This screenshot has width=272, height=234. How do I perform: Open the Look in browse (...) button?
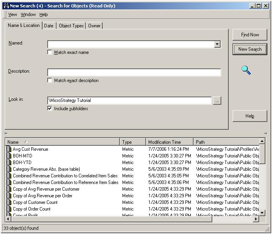click(217, 100)
